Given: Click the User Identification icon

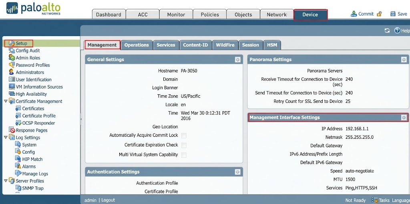Looking at the screenshot, I should point(12,80).
